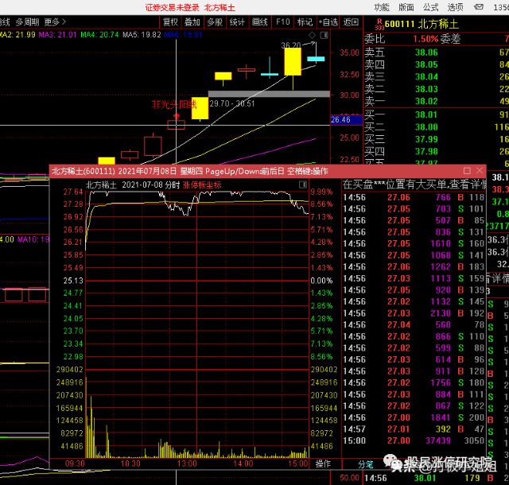Click the 复权 toolbar button
This screenshot has width=509, height=485.
coord(170,22)
